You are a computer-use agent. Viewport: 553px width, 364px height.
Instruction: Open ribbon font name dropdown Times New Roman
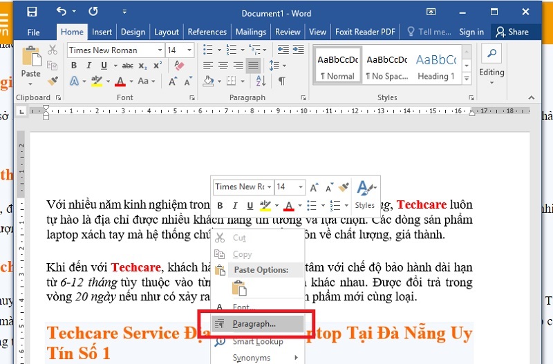click(x=160, y=50)
